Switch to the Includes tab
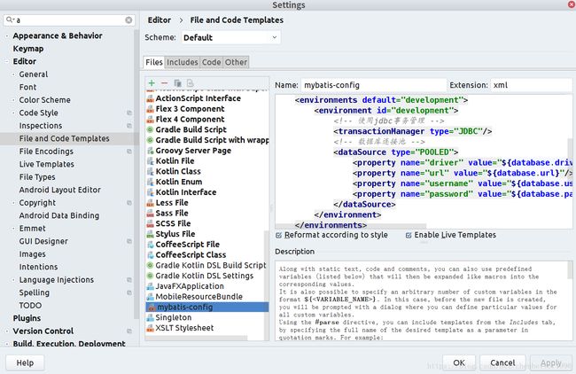The width and height of the screenshot is (576, 374). click(183, 62)
